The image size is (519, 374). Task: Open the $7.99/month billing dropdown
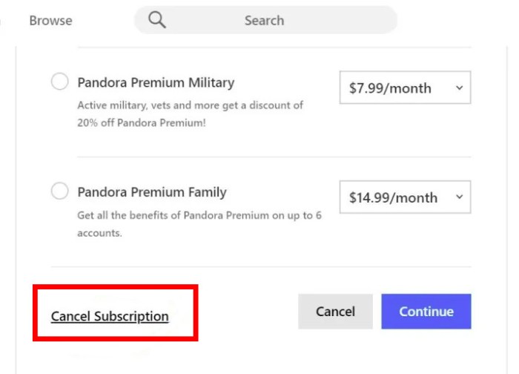pos(405,88)
